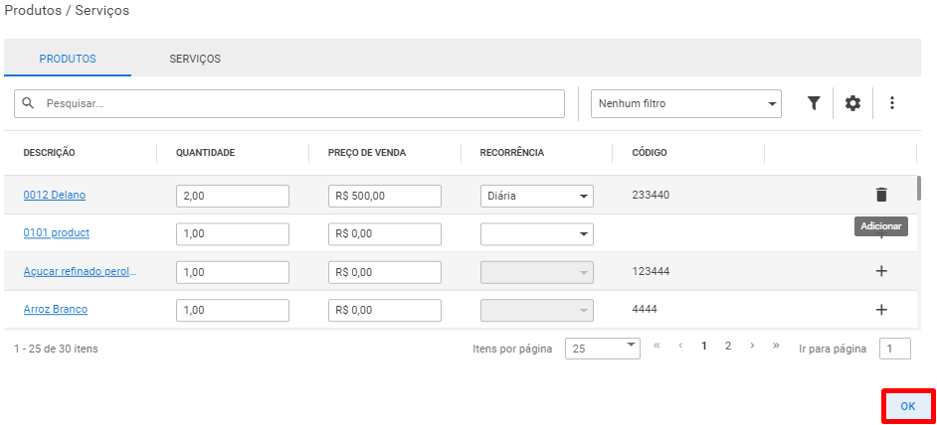
Task: Edit price field for 0101 product
Action: point(385,234)
